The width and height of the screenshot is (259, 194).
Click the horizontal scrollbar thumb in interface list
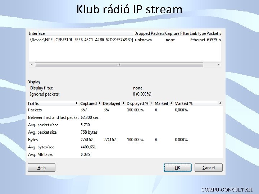119,65
